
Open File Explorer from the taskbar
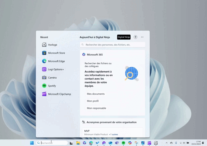(x=78, y=143)
